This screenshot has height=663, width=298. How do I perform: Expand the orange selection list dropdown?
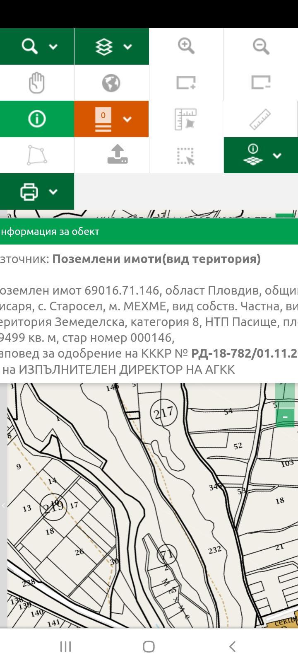(127, 119)
